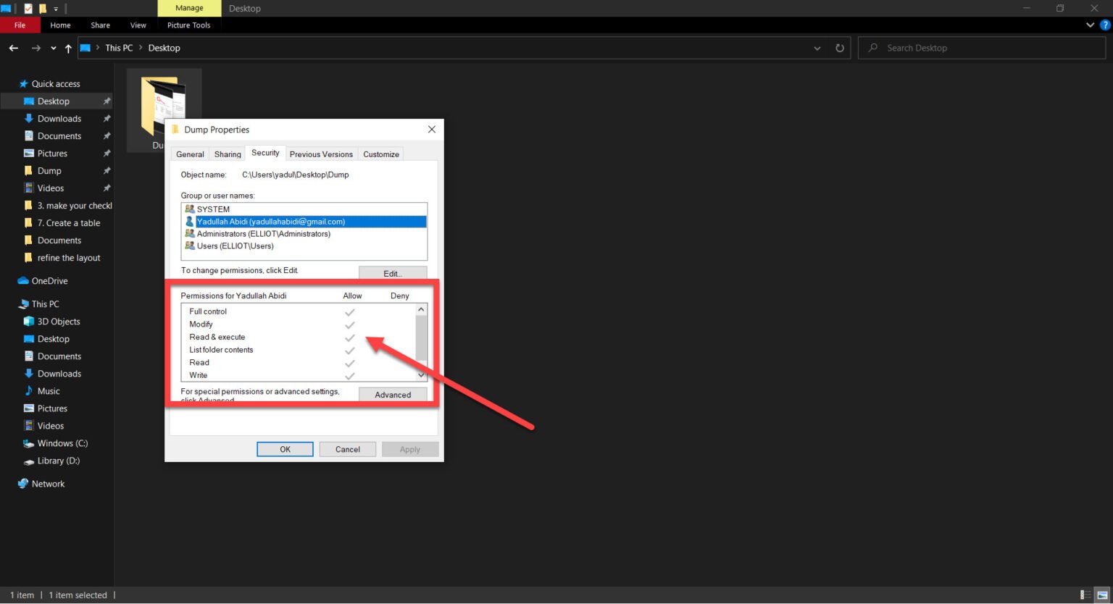
Task: Open Advanced security settings
Action: [x=392, y=395]
